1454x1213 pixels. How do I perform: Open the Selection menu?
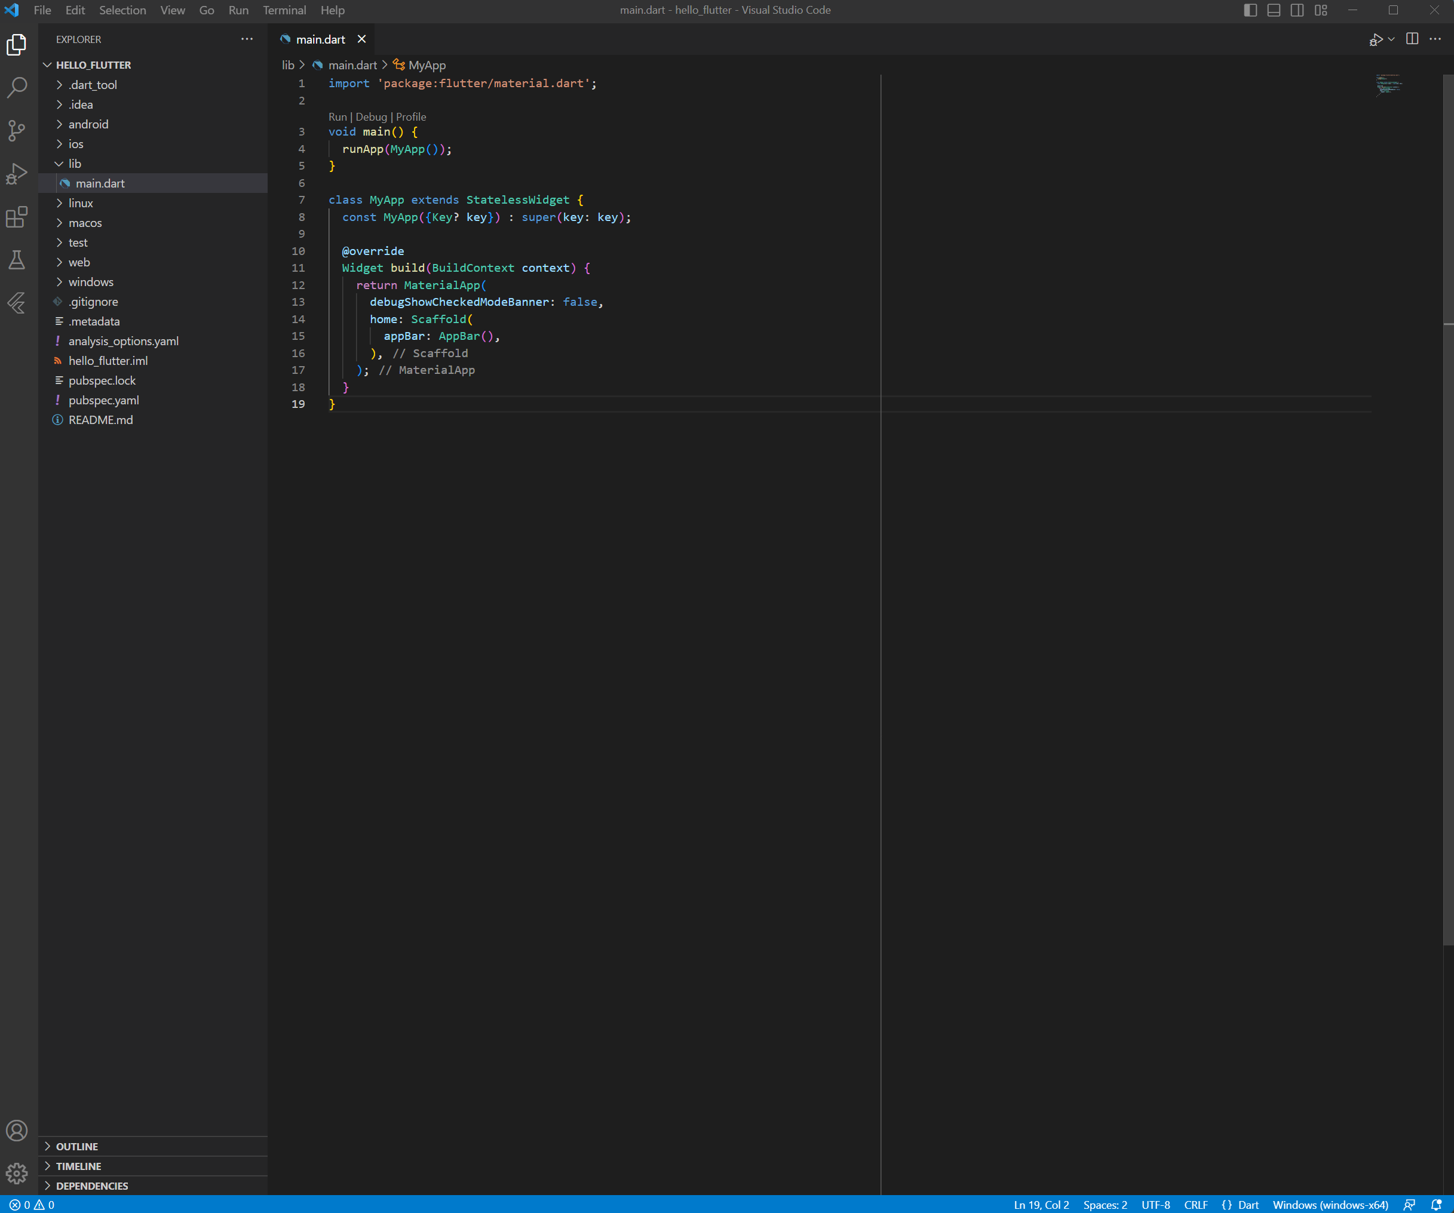[122, 10]
